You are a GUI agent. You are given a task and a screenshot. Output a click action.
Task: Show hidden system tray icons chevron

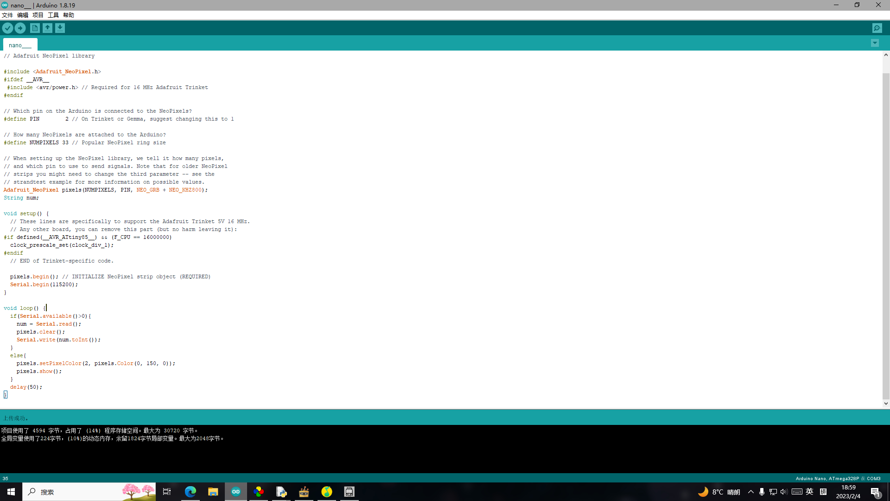[751, 492]
